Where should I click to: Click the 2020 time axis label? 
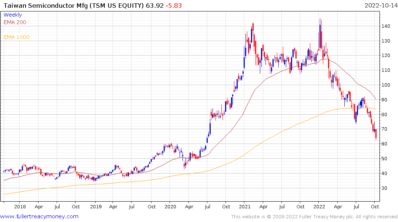click(x=170, y=206)
